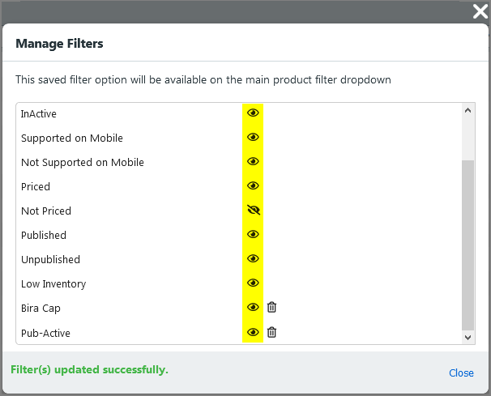Show the hidden Not Priced filter

pyautogui.click(x=253, y=211)
